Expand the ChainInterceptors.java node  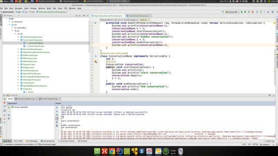pyautogui.click(x=18, y=37)
